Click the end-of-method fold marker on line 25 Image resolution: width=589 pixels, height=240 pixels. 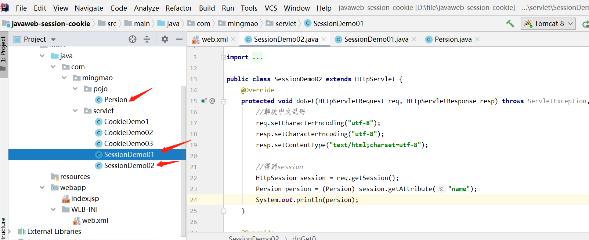coord(224,211)
